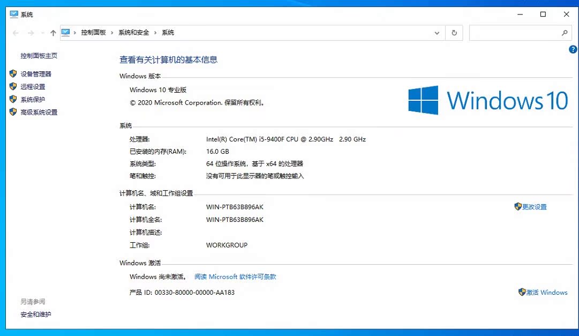Select Windows 10 专业版 edition text

click(158, 90)
